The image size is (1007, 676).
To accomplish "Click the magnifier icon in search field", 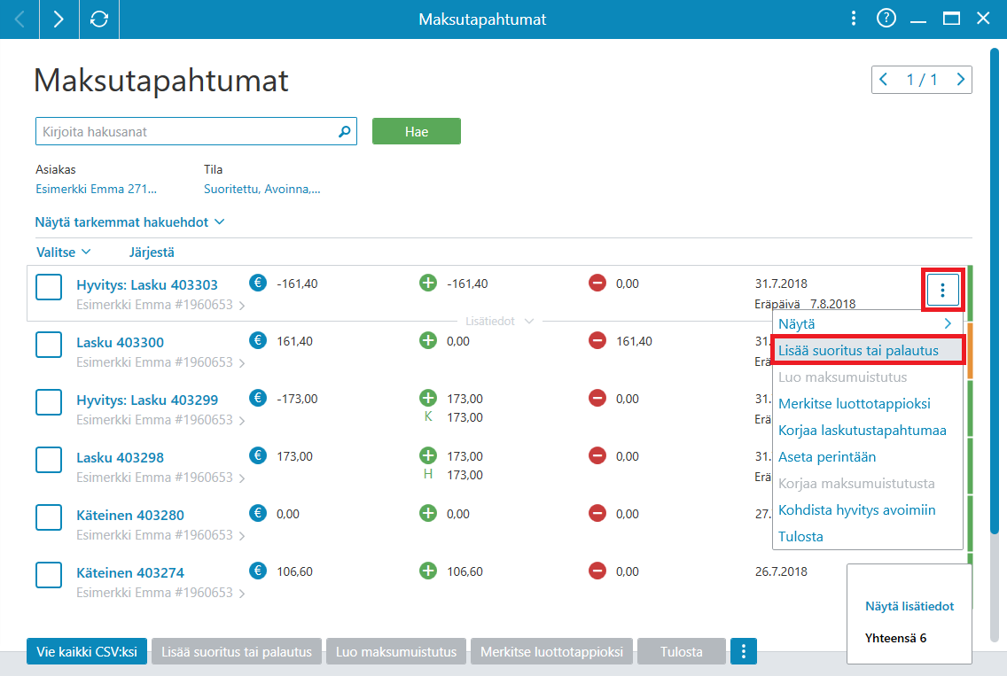I will click(x=344, y=132).
